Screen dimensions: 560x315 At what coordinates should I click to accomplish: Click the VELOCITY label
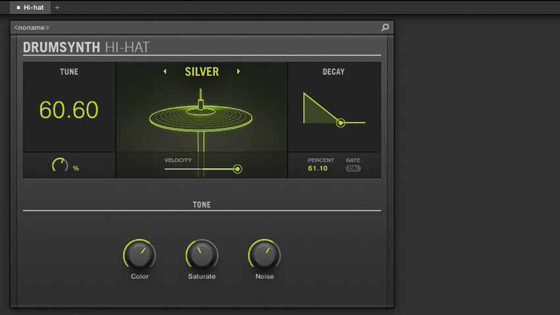click(178, 160)
